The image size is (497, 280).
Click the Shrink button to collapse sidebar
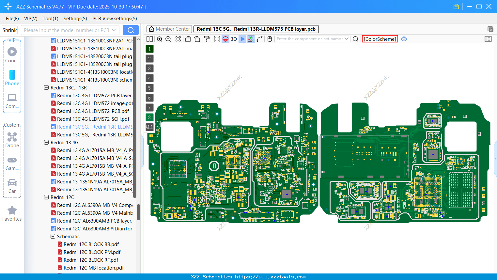(9, 30)
